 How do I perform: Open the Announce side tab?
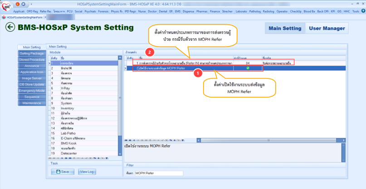point(32,66)
